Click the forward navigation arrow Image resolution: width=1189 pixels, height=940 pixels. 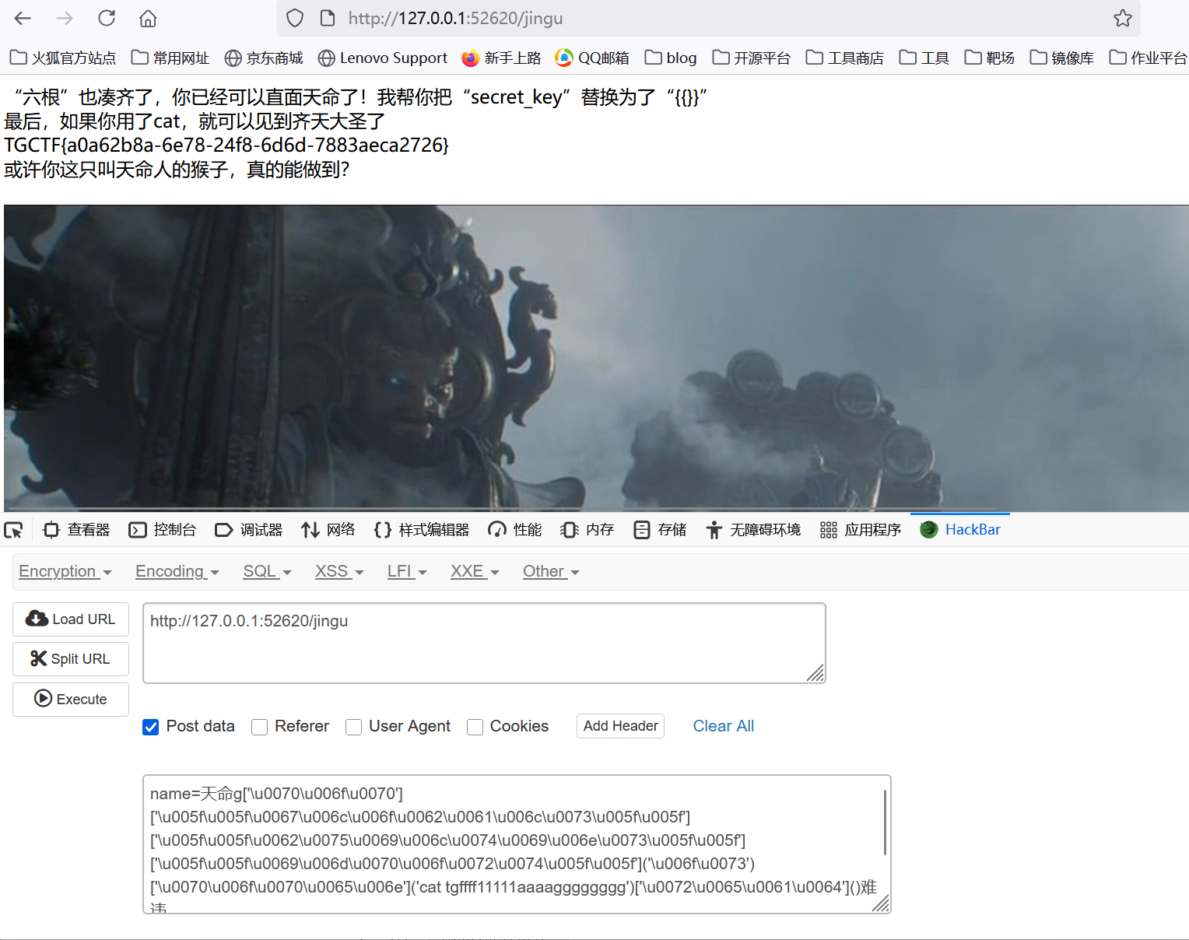(65, 18)
